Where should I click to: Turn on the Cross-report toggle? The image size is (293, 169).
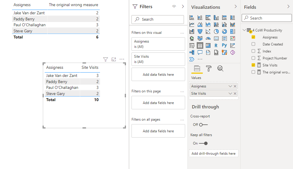pyautogui.click(x=203, y=124)
